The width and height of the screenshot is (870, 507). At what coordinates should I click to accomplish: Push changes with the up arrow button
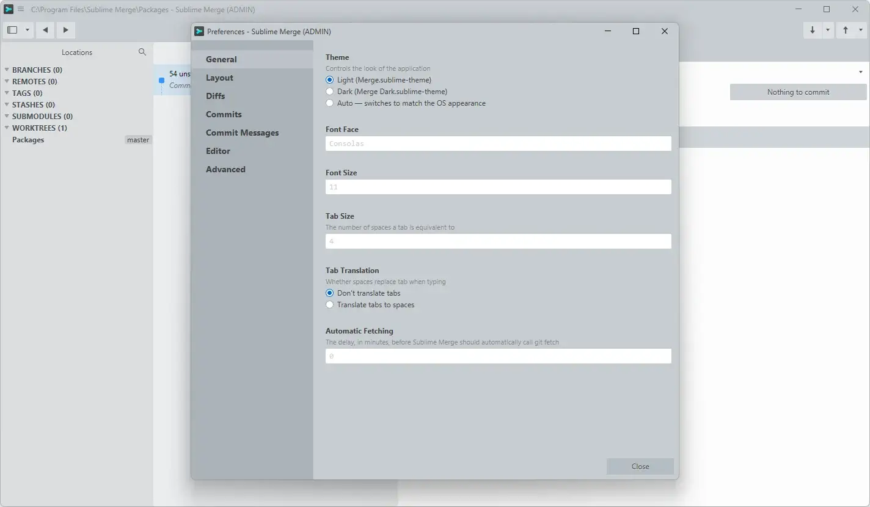coord(846,30)
